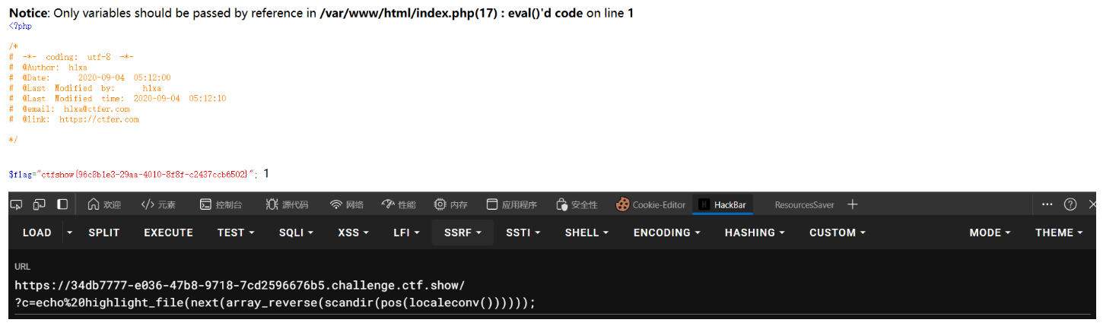Switch to the 元素 (Elements) tab
Image resolution: width=1103 pixels, height=326 pixels.
158,204
